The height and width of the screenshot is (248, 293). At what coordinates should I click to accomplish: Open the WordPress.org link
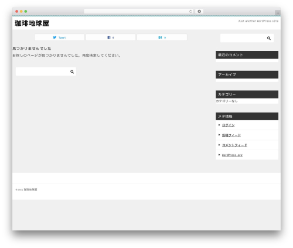(232, 155)
